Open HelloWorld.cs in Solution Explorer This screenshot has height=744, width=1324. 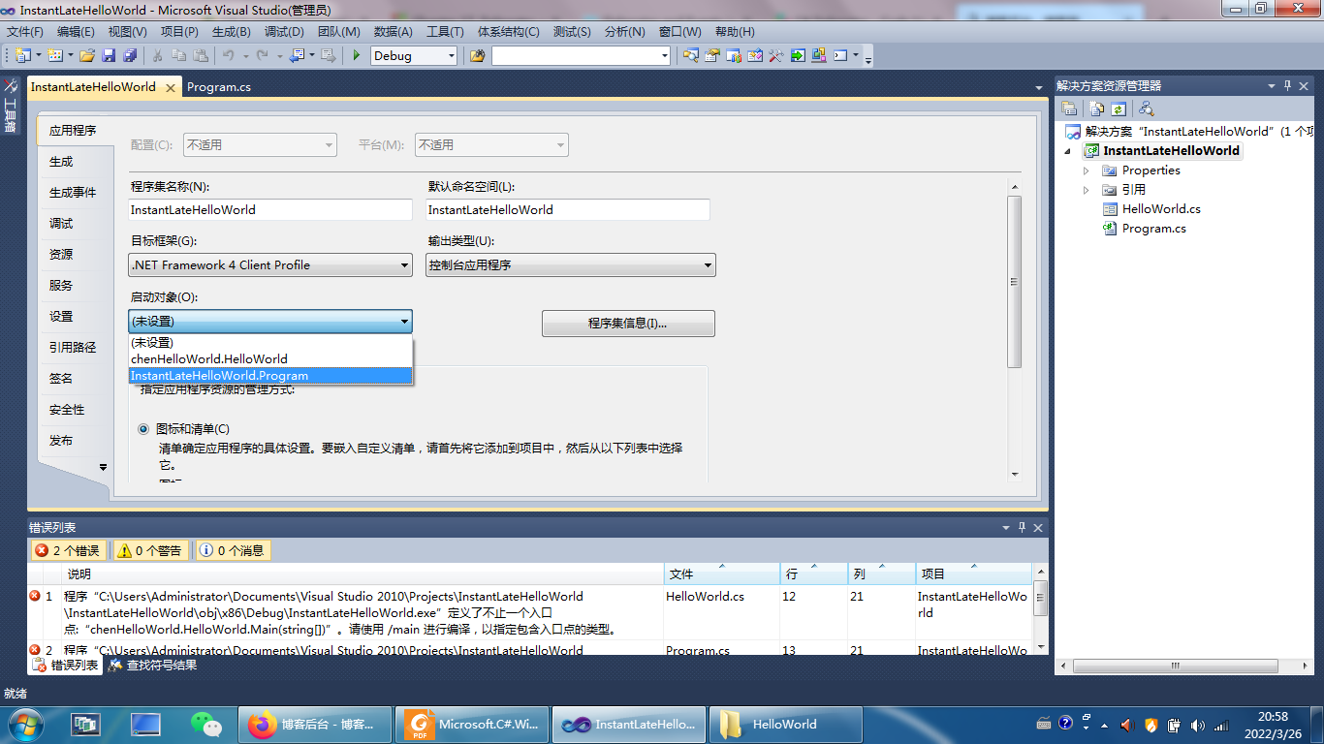(x=1161, y=209)
